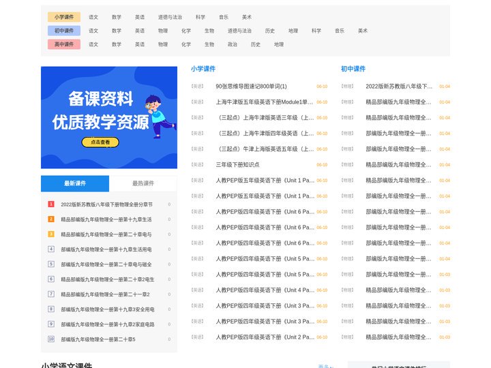Screen dimensions: 491x368
Task: Select 物理 in the 高中课件 row
Action: tap(163, 44)
